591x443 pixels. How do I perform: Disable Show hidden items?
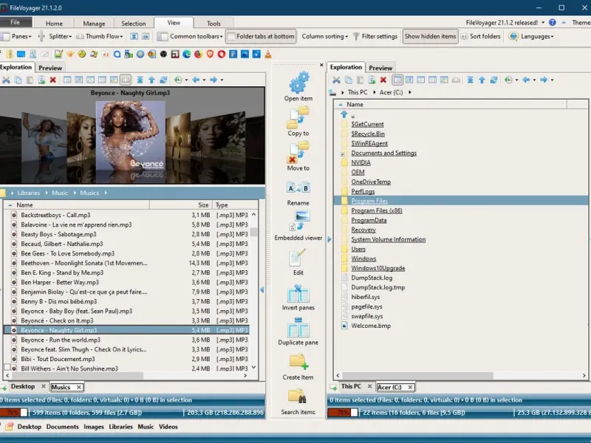(x=430, y=36)
